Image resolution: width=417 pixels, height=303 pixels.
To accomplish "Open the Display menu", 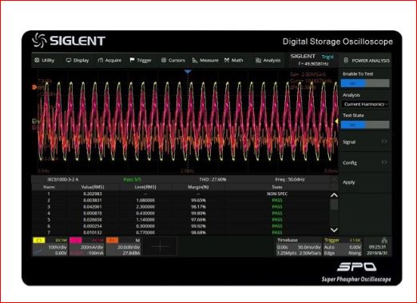I will point(77,60).
